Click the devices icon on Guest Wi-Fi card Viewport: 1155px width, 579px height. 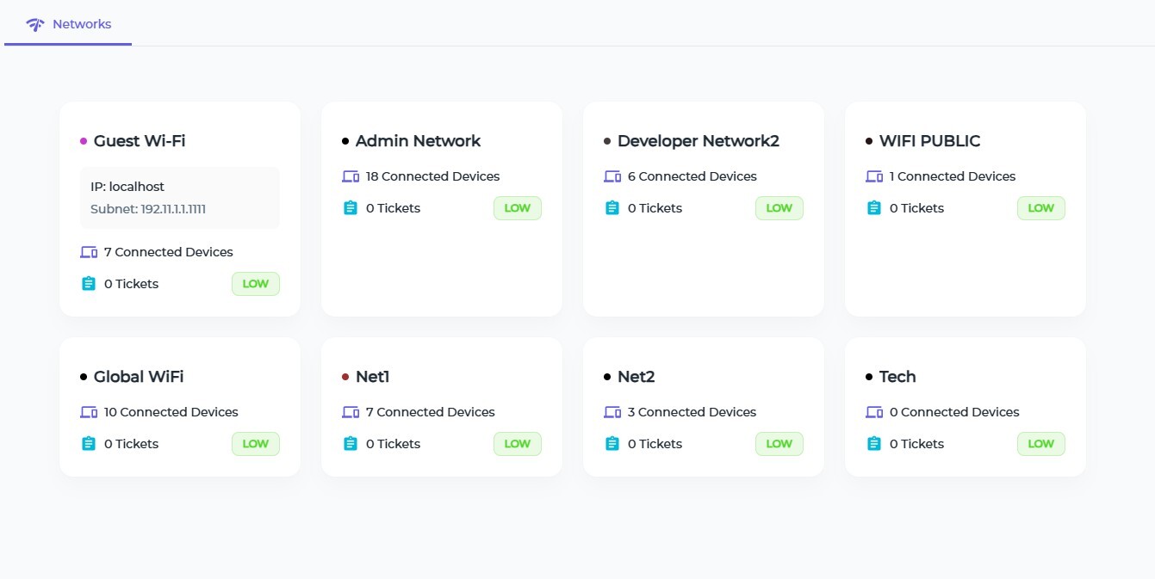point(89,252)
